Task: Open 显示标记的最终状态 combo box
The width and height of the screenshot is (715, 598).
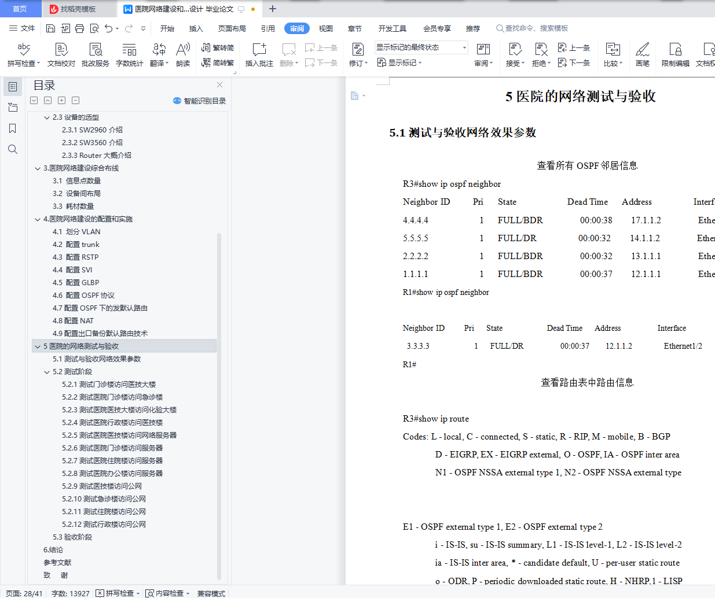Action: point(421,47)
